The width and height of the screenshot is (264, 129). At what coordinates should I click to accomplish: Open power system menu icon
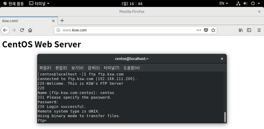tap(253, 3)
